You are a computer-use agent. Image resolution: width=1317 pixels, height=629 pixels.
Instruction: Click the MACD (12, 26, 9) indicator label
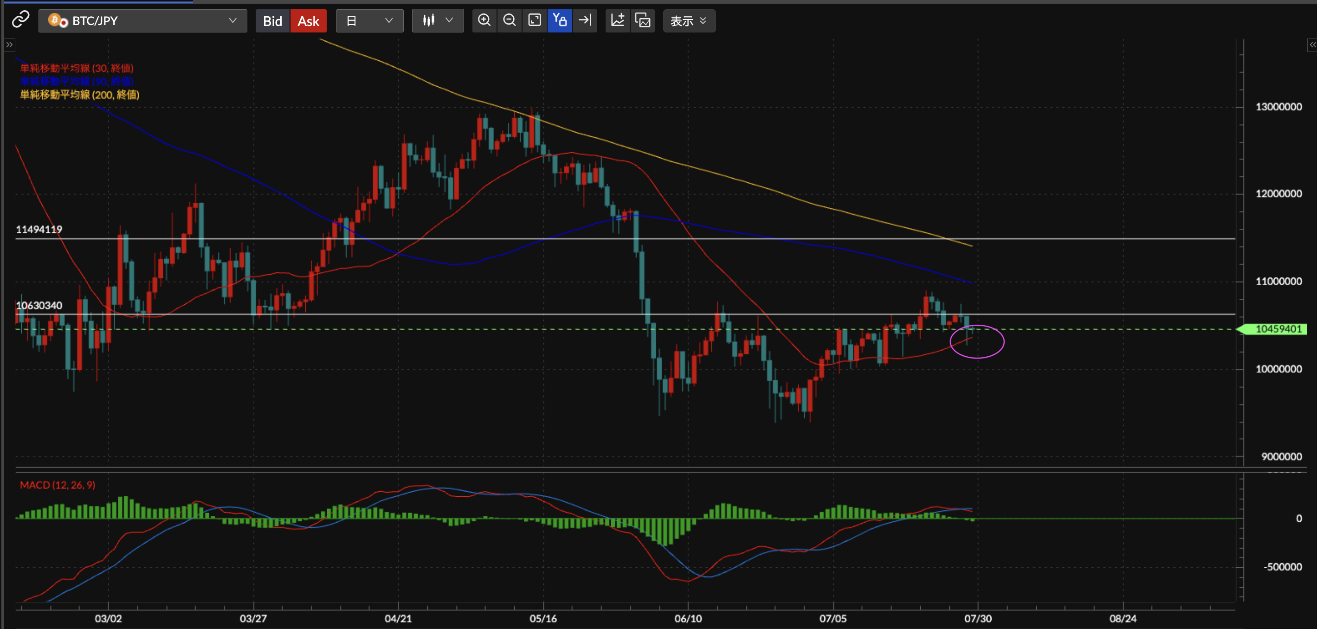point(57,485)
